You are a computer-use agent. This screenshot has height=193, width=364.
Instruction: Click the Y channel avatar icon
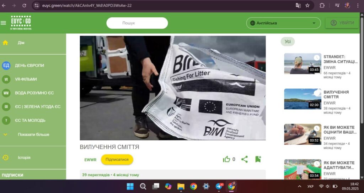[6, 120]
